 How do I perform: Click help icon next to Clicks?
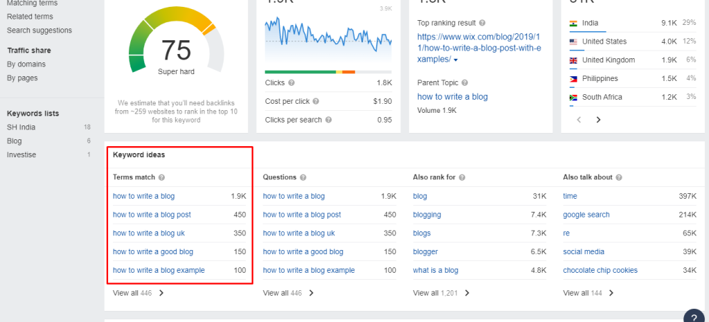coord(291,83)
